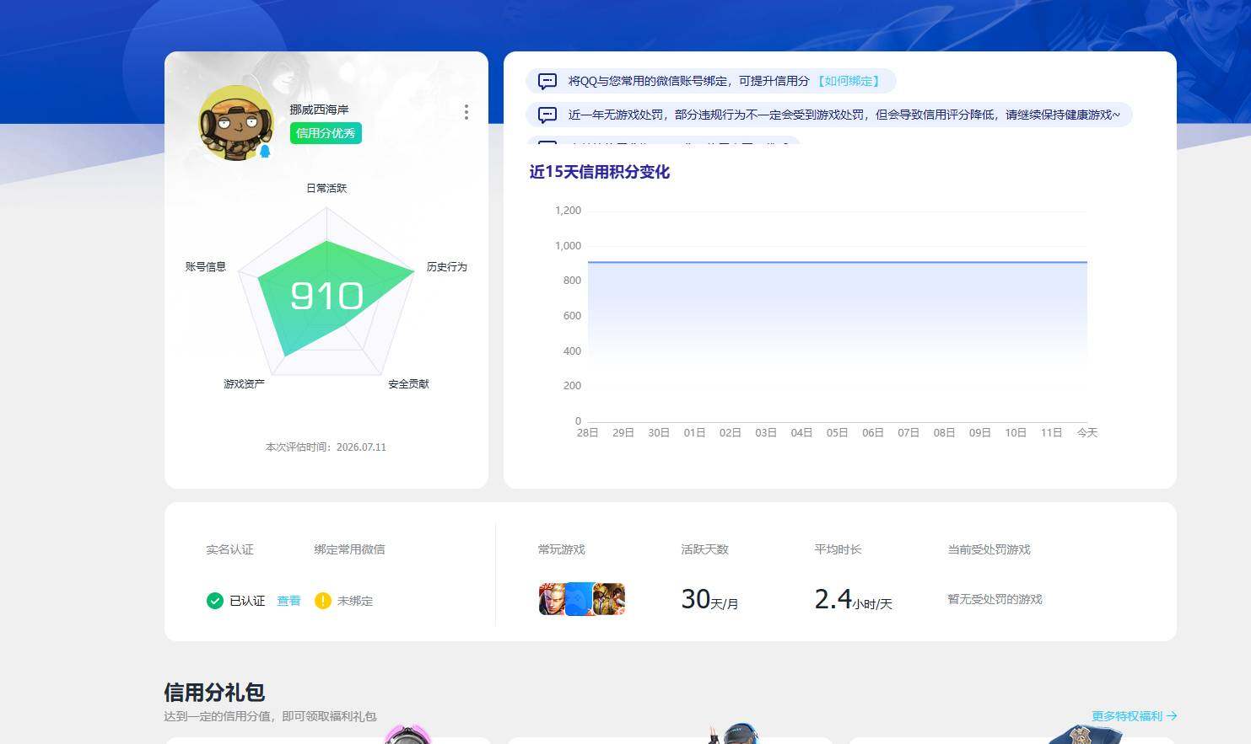
Task: Click the 今天 label on chart axis
Action: point(1087,432)
